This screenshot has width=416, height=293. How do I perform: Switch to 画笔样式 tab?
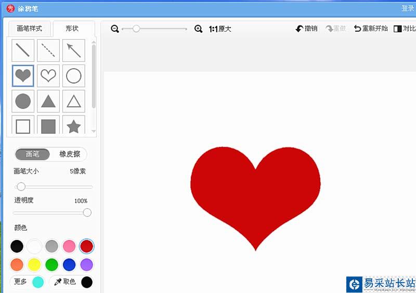(x=30, y=29)
